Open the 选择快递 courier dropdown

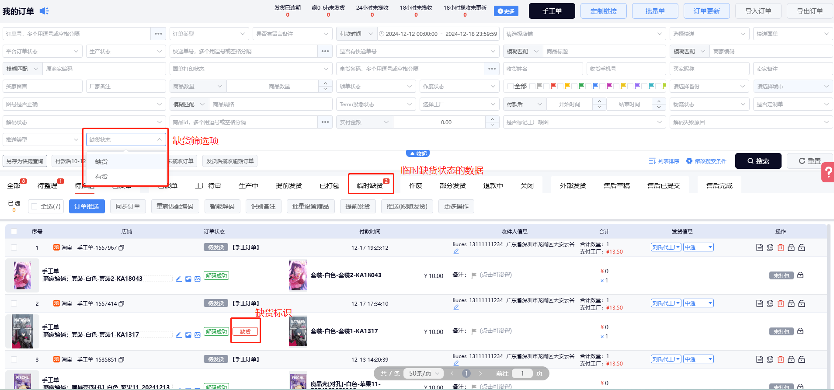(x=709, y=34)
